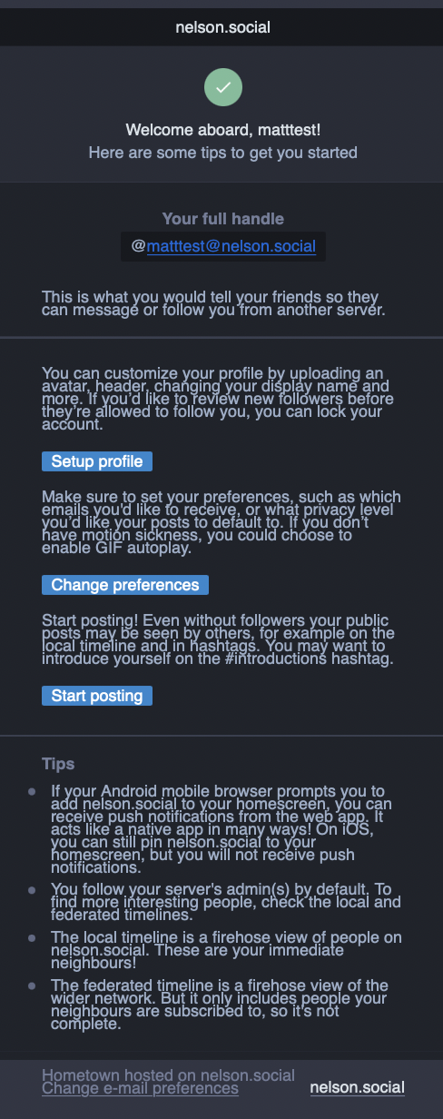Click the paragraph about uploading an avatar
Image resolution: width=443 pixels, height=1119 pixels.
[219, 399]
